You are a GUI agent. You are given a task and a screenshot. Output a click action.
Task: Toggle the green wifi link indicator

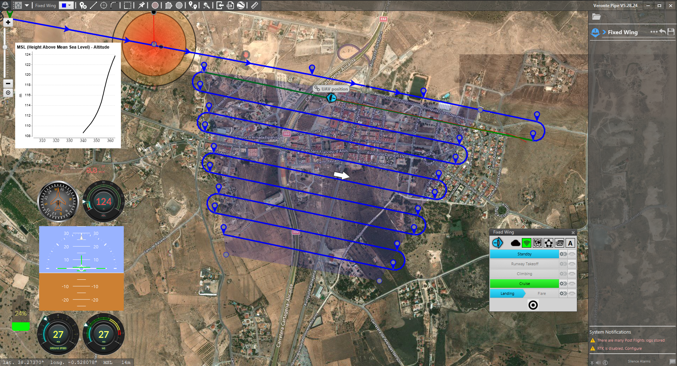click(526, 243)
